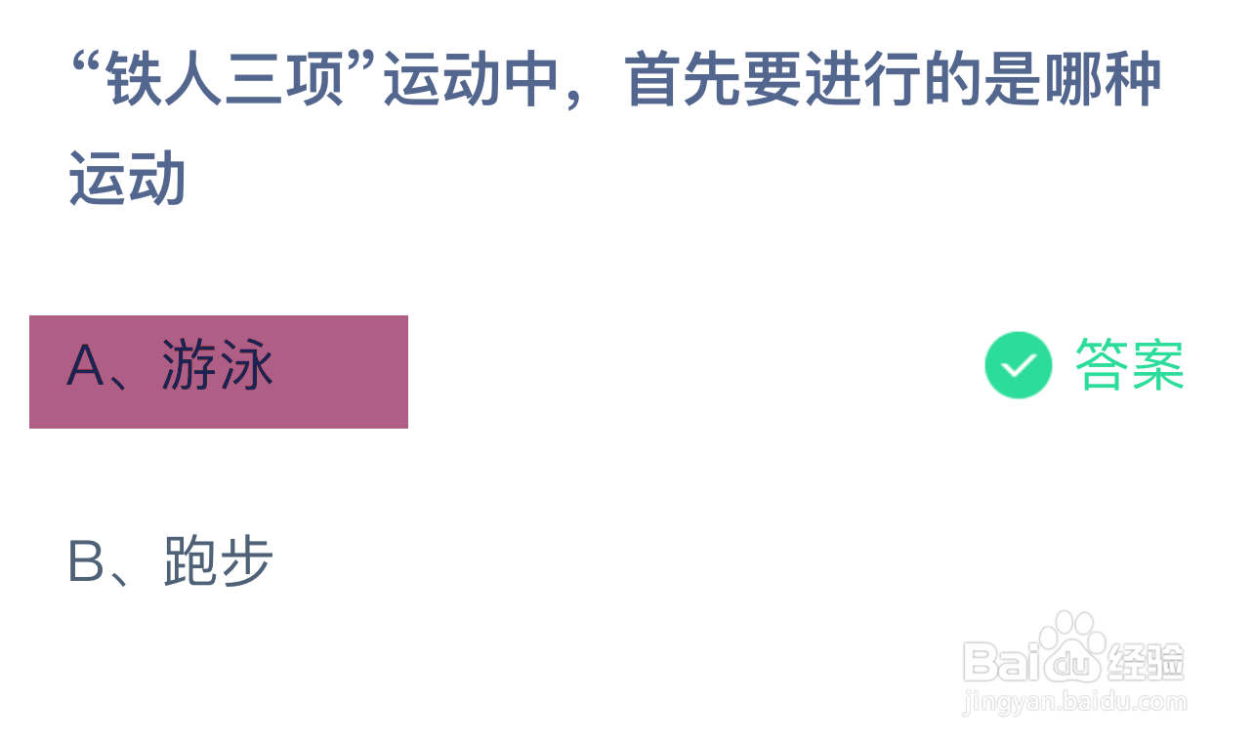This screenshot has height=744, width=1254.
Task: Click the word 游泳 in the highlighted option
Action: click(x=219, y=366)
